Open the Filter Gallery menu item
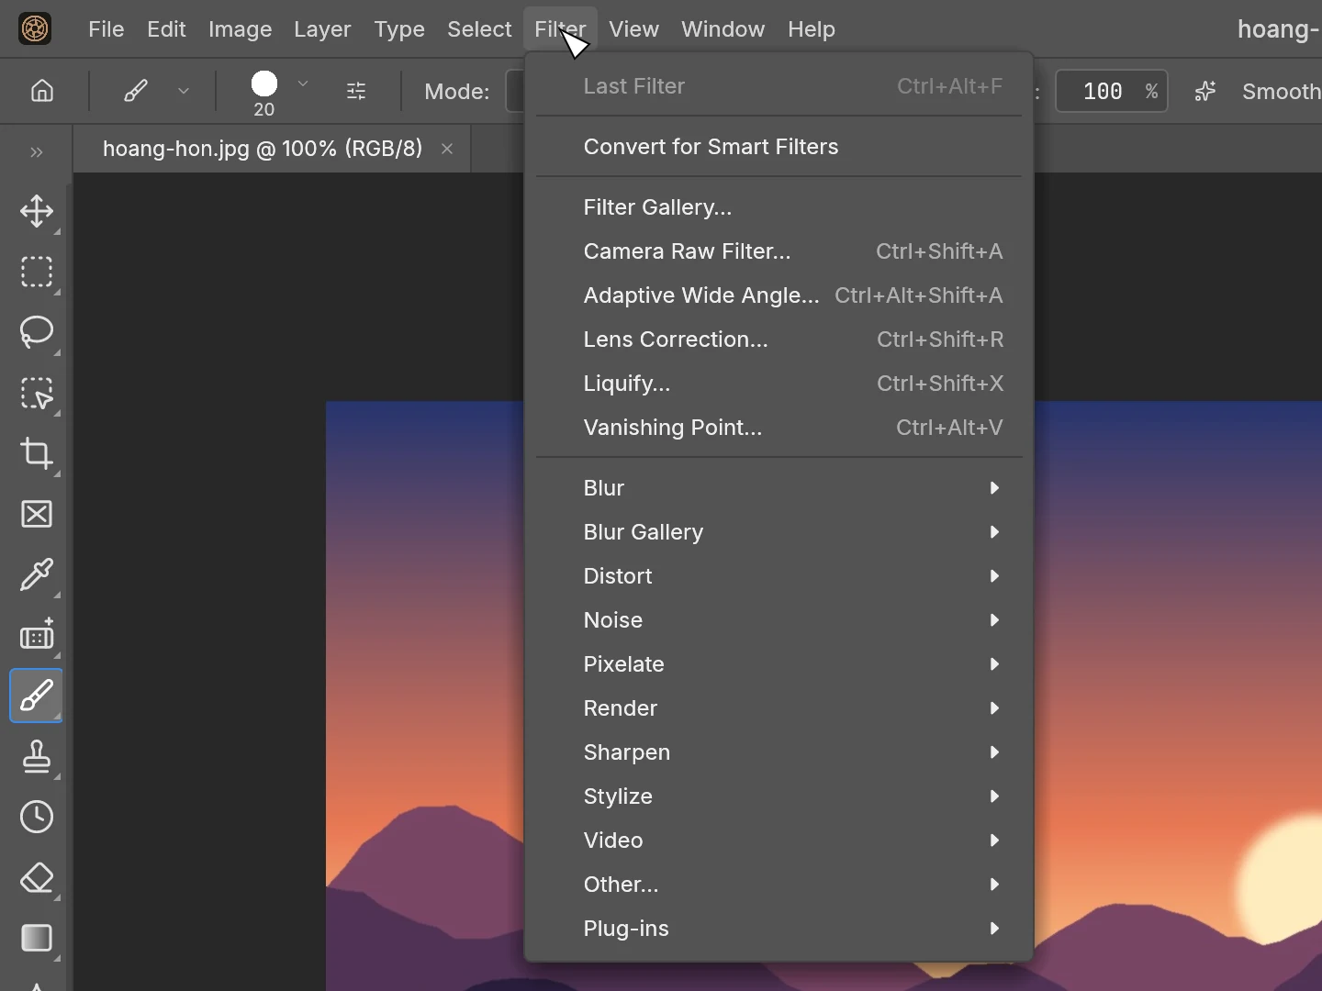Image resolution: width=1322 pixels, height=991 pixels. [x=779, y=207]
